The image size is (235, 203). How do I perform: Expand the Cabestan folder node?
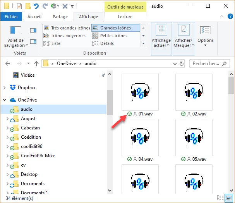7,128
